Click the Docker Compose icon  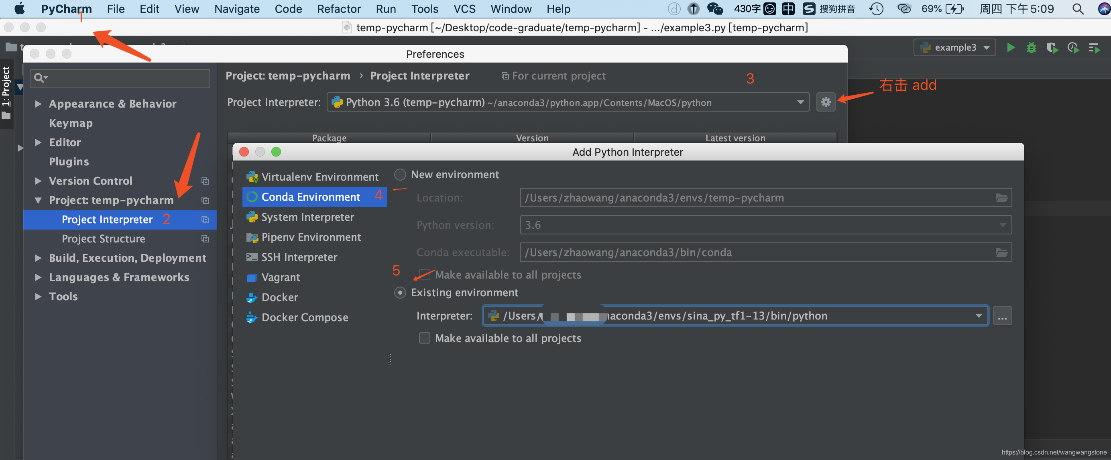[252, 317]
